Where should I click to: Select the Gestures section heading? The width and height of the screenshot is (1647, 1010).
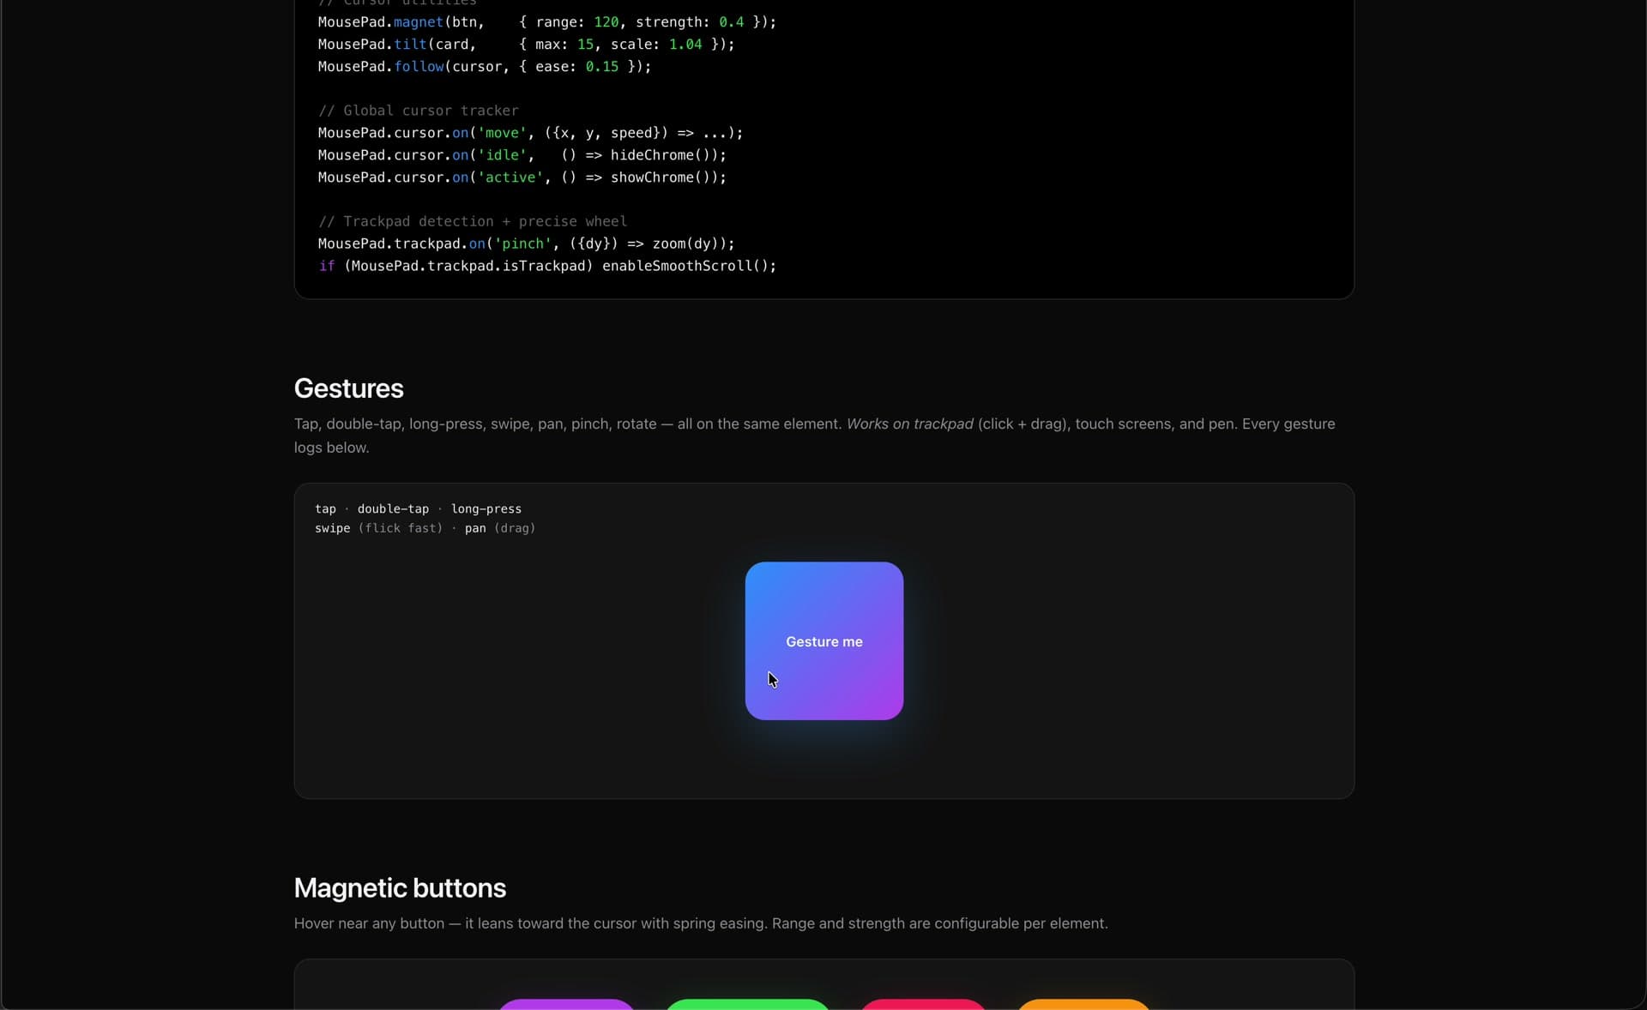point(348,388)
